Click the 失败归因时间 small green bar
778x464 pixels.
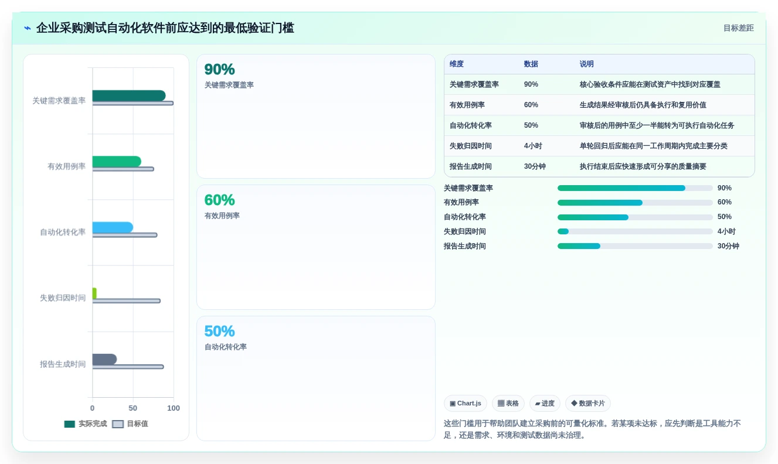click(x=94, y=293)
